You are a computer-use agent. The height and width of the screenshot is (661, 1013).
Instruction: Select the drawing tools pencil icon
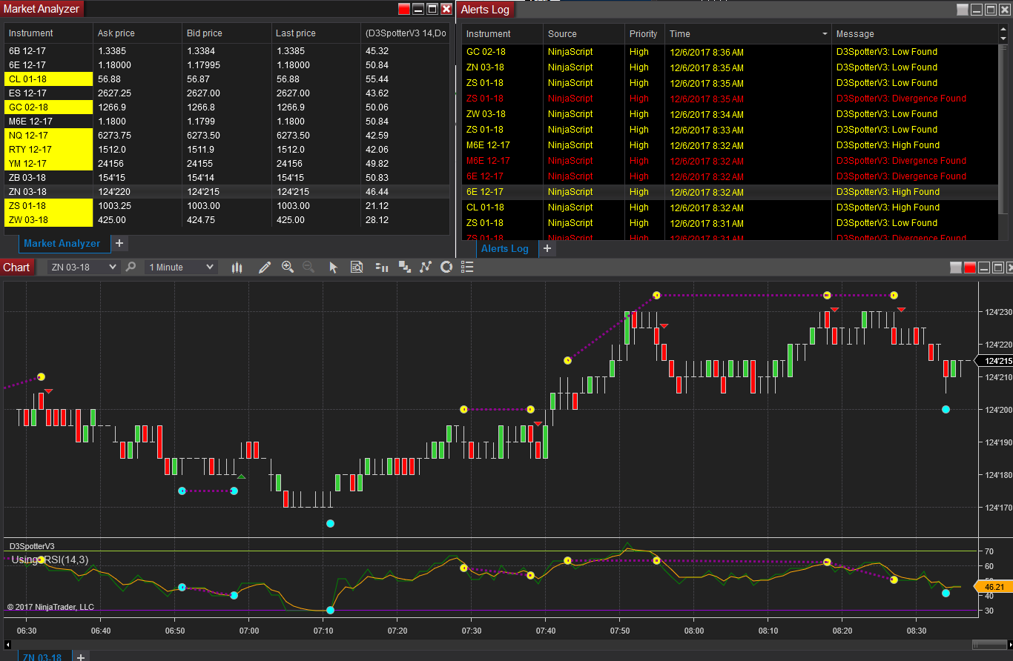click(265, 268)
